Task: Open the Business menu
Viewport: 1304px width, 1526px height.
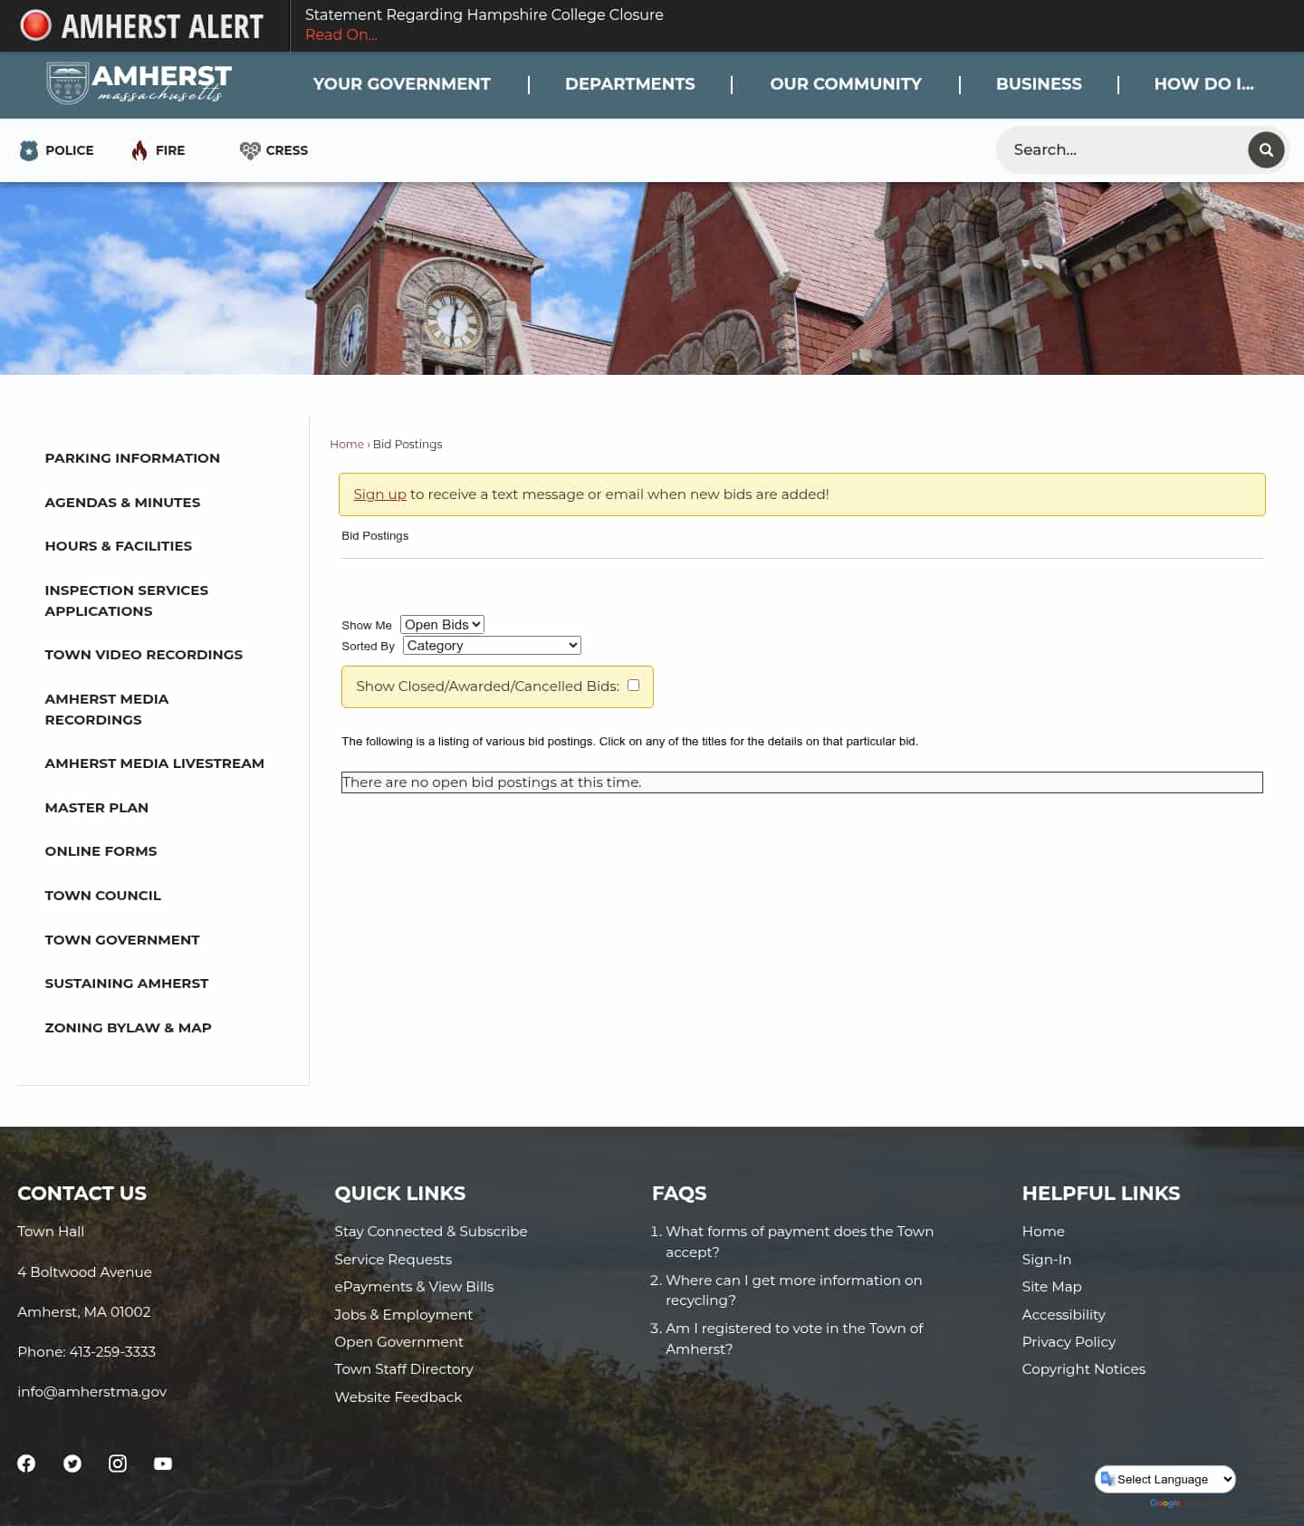Action: click(x=1039, y=84)
